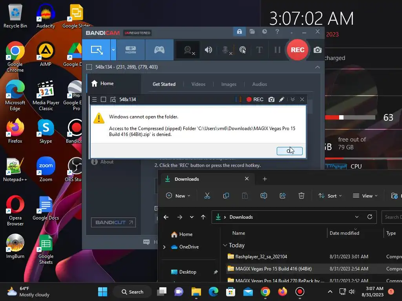Click Copy icon in Explorer toolbar
The image size is (402, 301).
[x=226, y=196]
